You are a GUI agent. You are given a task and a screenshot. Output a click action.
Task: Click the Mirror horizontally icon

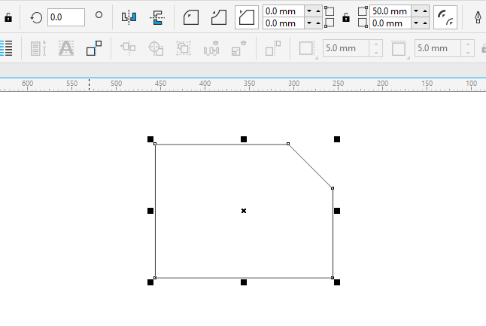(129, 17)
